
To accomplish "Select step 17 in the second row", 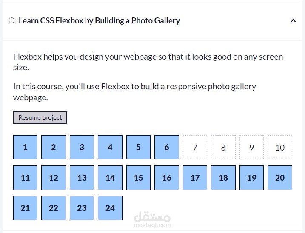I will click(x=195, y=178).
